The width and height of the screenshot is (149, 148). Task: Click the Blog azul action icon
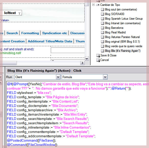102,9
